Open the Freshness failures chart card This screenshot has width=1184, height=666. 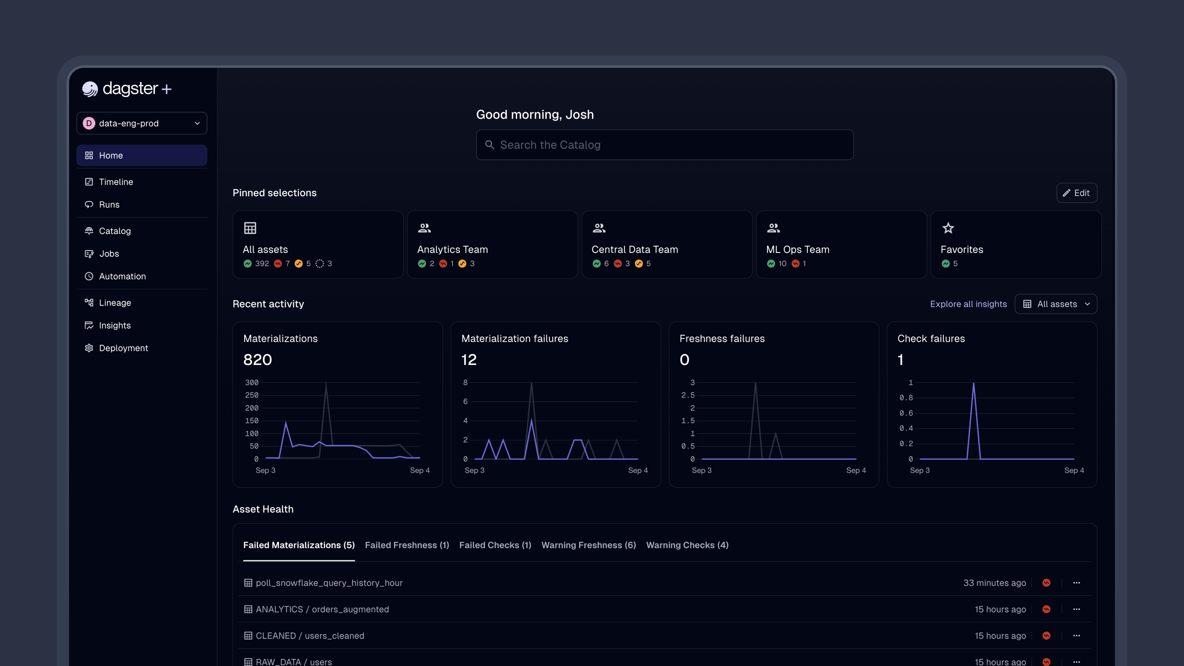pos(774,405)
